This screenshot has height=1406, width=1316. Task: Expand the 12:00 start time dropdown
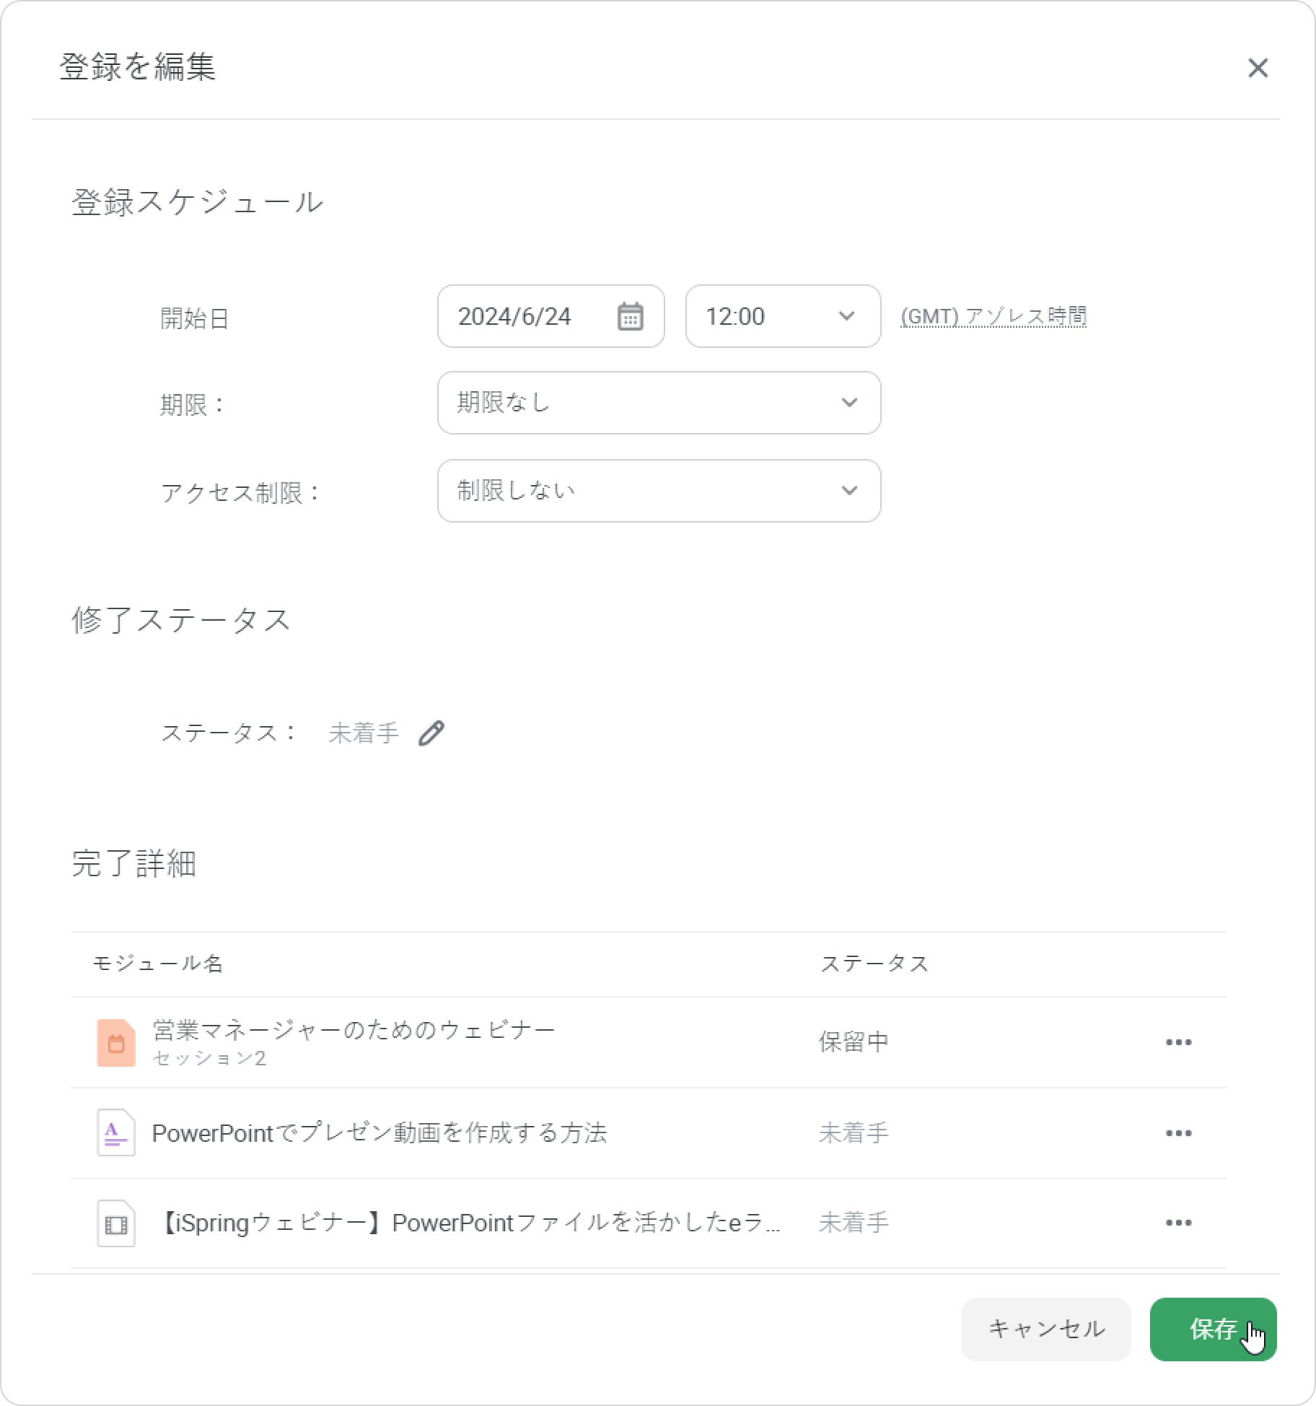783,317
